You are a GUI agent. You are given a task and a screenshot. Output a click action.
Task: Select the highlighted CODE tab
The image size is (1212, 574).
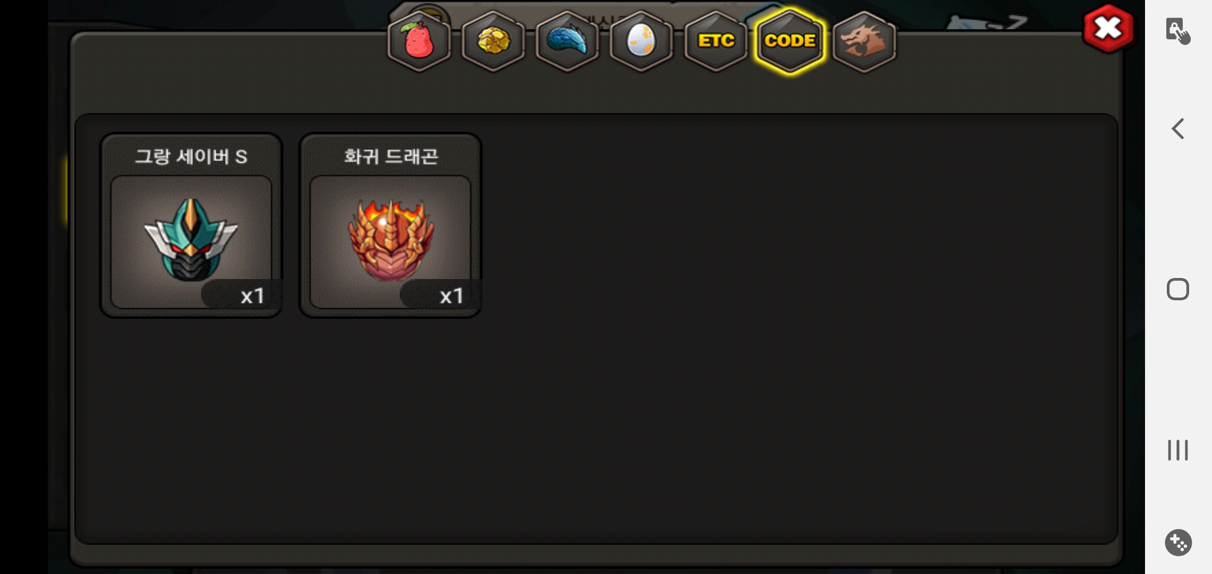[x=790, y=41]
